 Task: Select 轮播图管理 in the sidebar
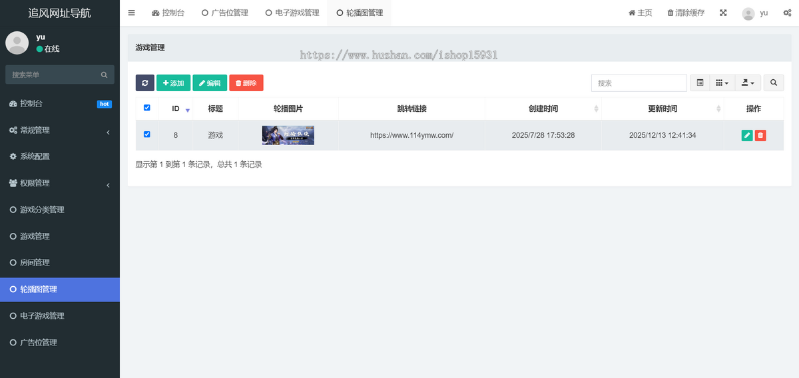60,289
